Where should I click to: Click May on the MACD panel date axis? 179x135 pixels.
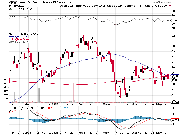(159, 133)
